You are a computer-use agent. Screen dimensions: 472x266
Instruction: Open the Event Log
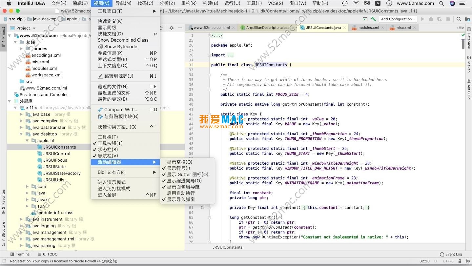coord(451,254)
